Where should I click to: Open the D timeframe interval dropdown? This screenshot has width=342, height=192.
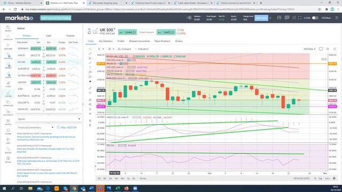pyautogui.click(x=101, y=49)
